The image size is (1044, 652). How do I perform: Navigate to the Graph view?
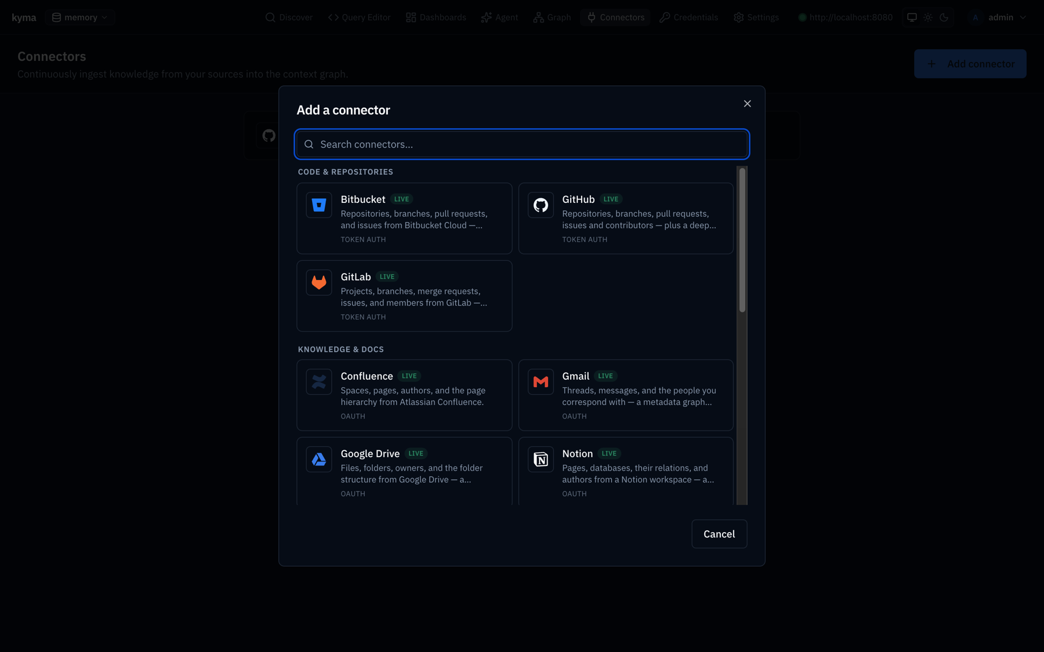(x=552, y=17)
